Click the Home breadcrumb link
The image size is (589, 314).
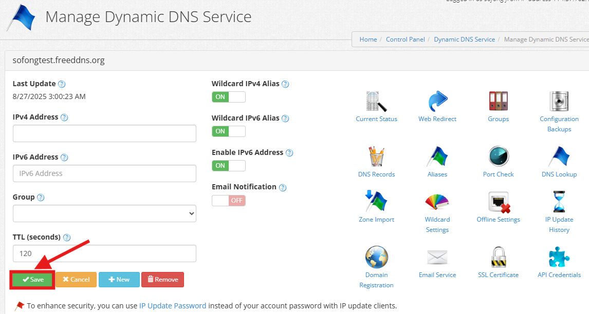[368, 40]
